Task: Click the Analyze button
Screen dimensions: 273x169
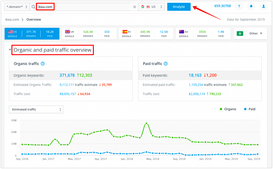Action: (179, 7)
